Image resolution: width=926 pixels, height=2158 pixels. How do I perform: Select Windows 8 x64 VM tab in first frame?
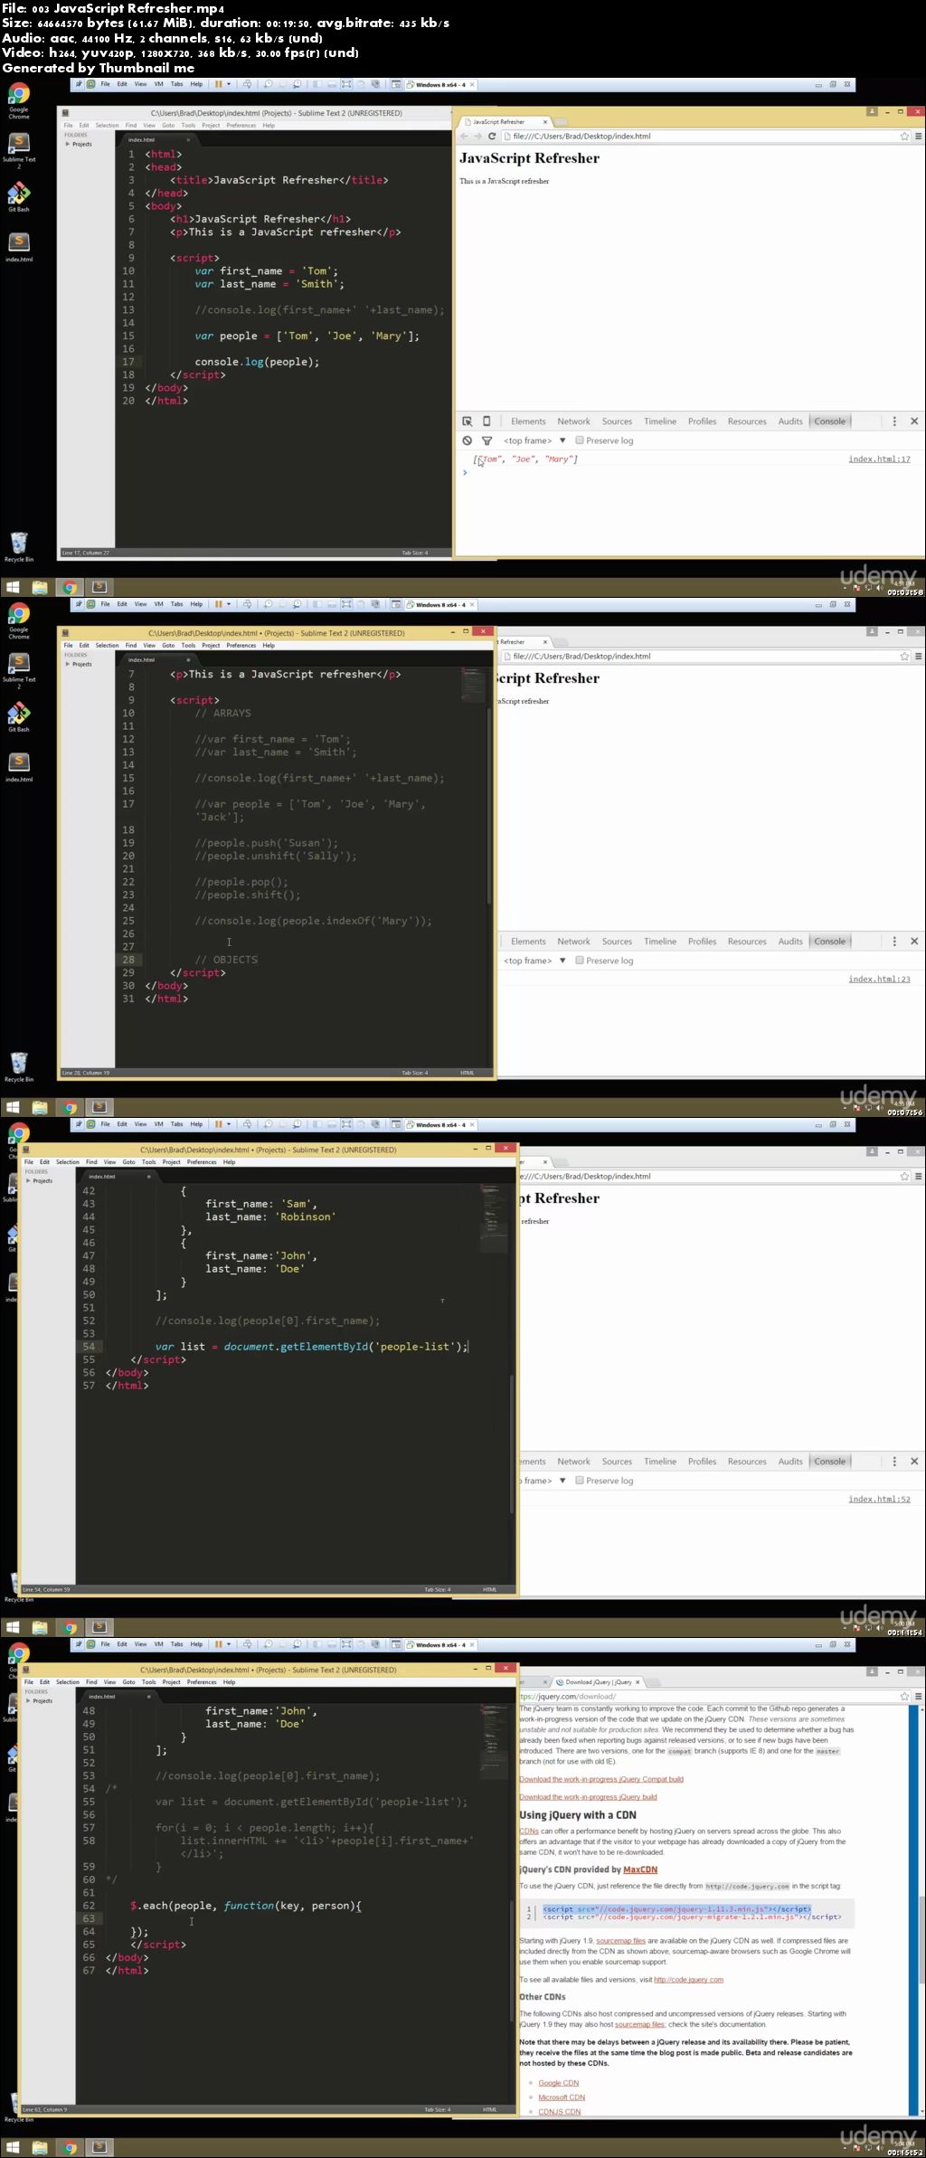coord(440,85)
